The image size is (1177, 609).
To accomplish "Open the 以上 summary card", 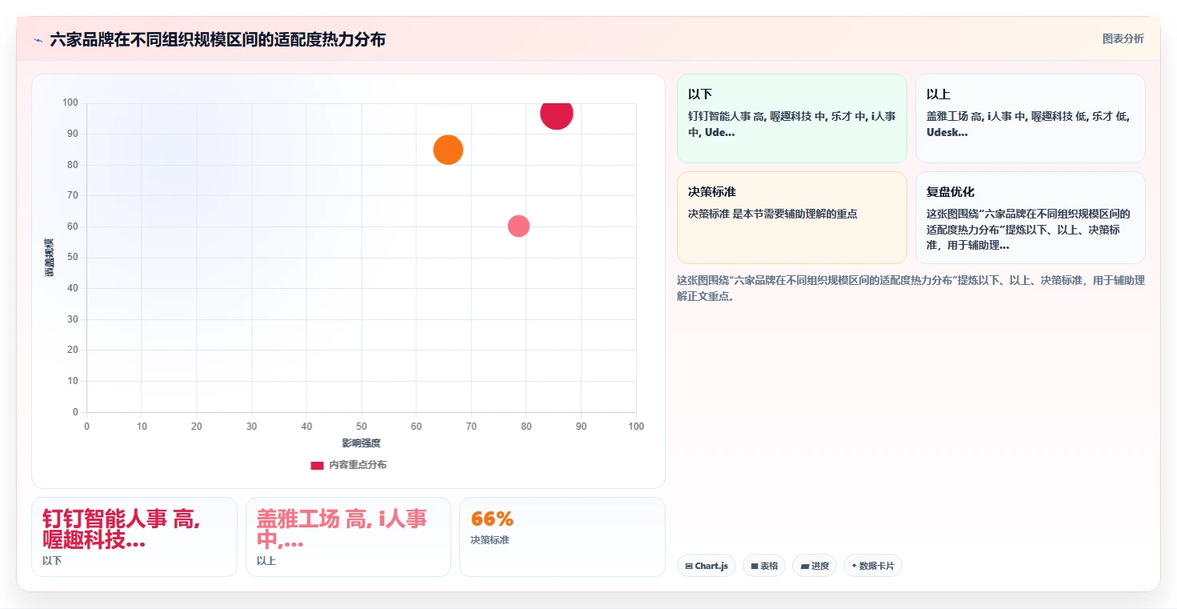I will click(1030, 118).
